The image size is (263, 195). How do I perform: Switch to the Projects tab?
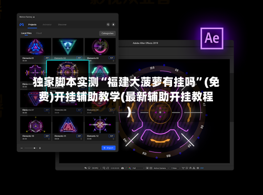pos(33,25)
